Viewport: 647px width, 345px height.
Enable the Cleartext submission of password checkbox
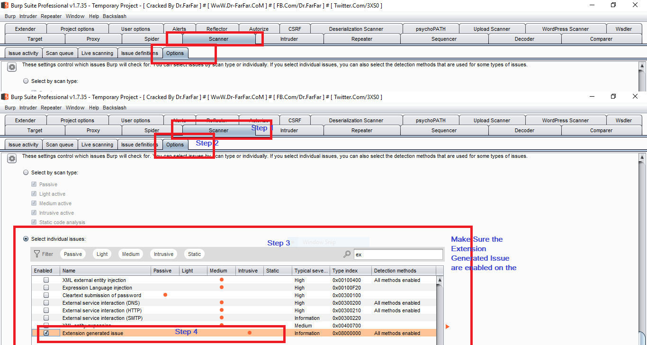point(46,295)
